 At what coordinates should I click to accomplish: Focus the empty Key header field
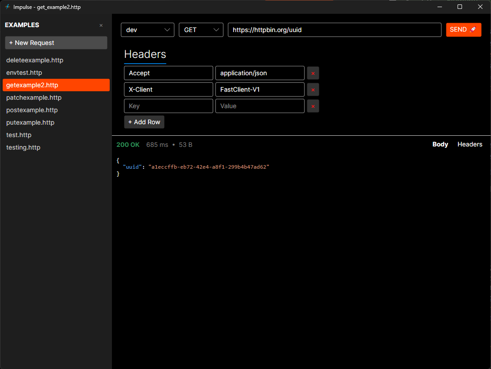[169, 106]
